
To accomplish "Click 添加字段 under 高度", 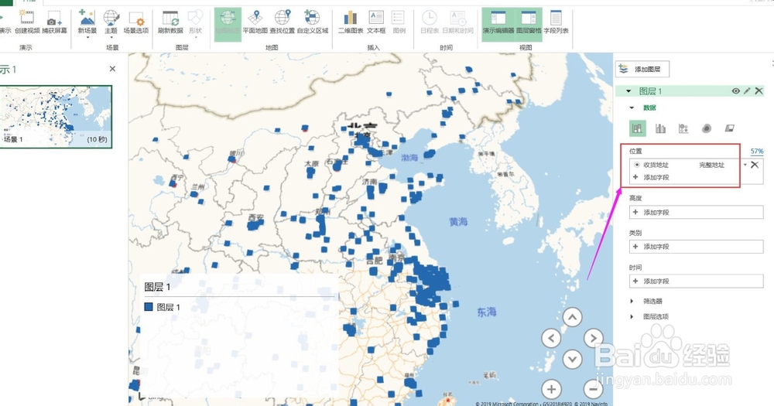I will click(696, 212).
